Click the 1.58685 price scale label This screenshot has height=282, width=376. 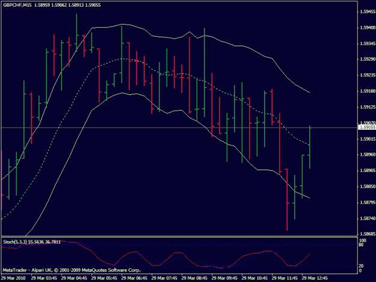pos(368,234)
